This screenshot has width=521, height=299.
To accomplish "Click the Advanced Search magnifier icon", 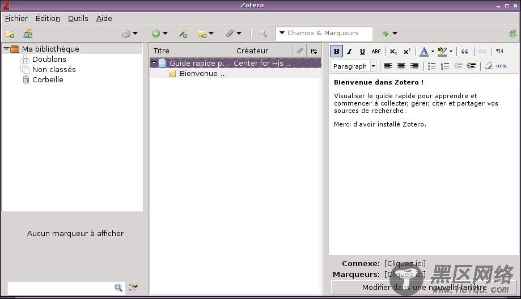I will (262, 33).
